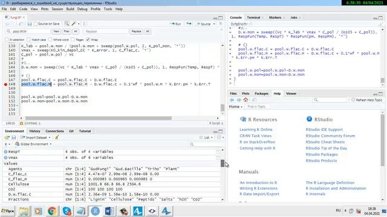
Task: Open code tools wand menu
Action: tap(75, 24)
